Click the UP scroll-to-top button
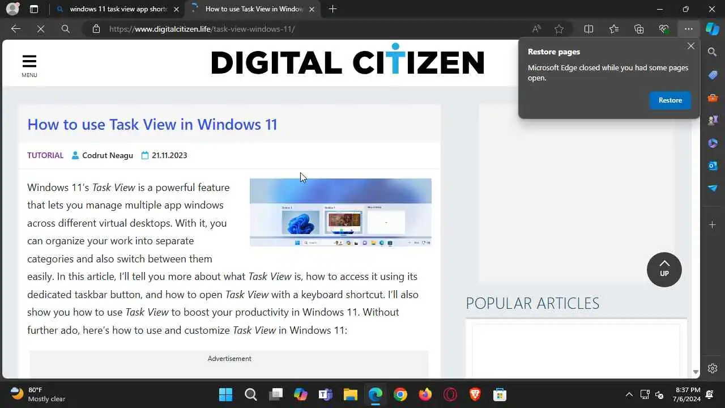 pos(664,269)
